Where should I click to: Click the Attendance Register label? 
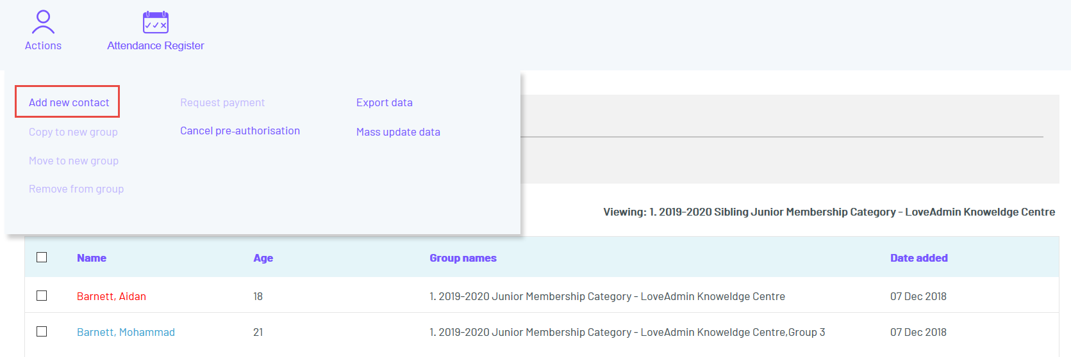pyautogui.click(x=156, y=45)
